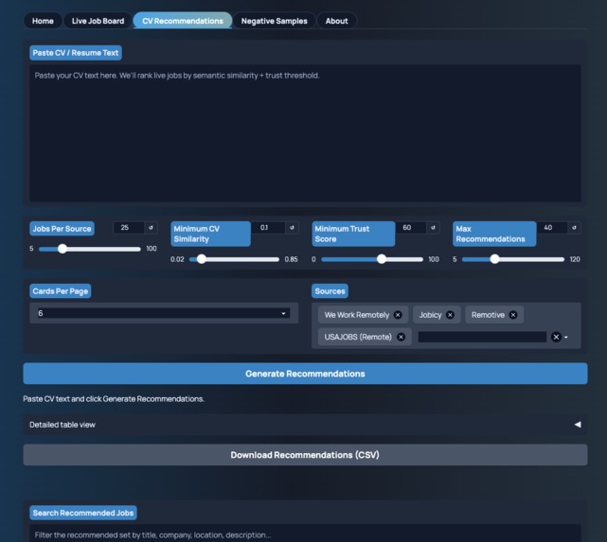The image size is (607, 542).
Task: Click the Max Recommendations slider handle
Action: point(494,259)
